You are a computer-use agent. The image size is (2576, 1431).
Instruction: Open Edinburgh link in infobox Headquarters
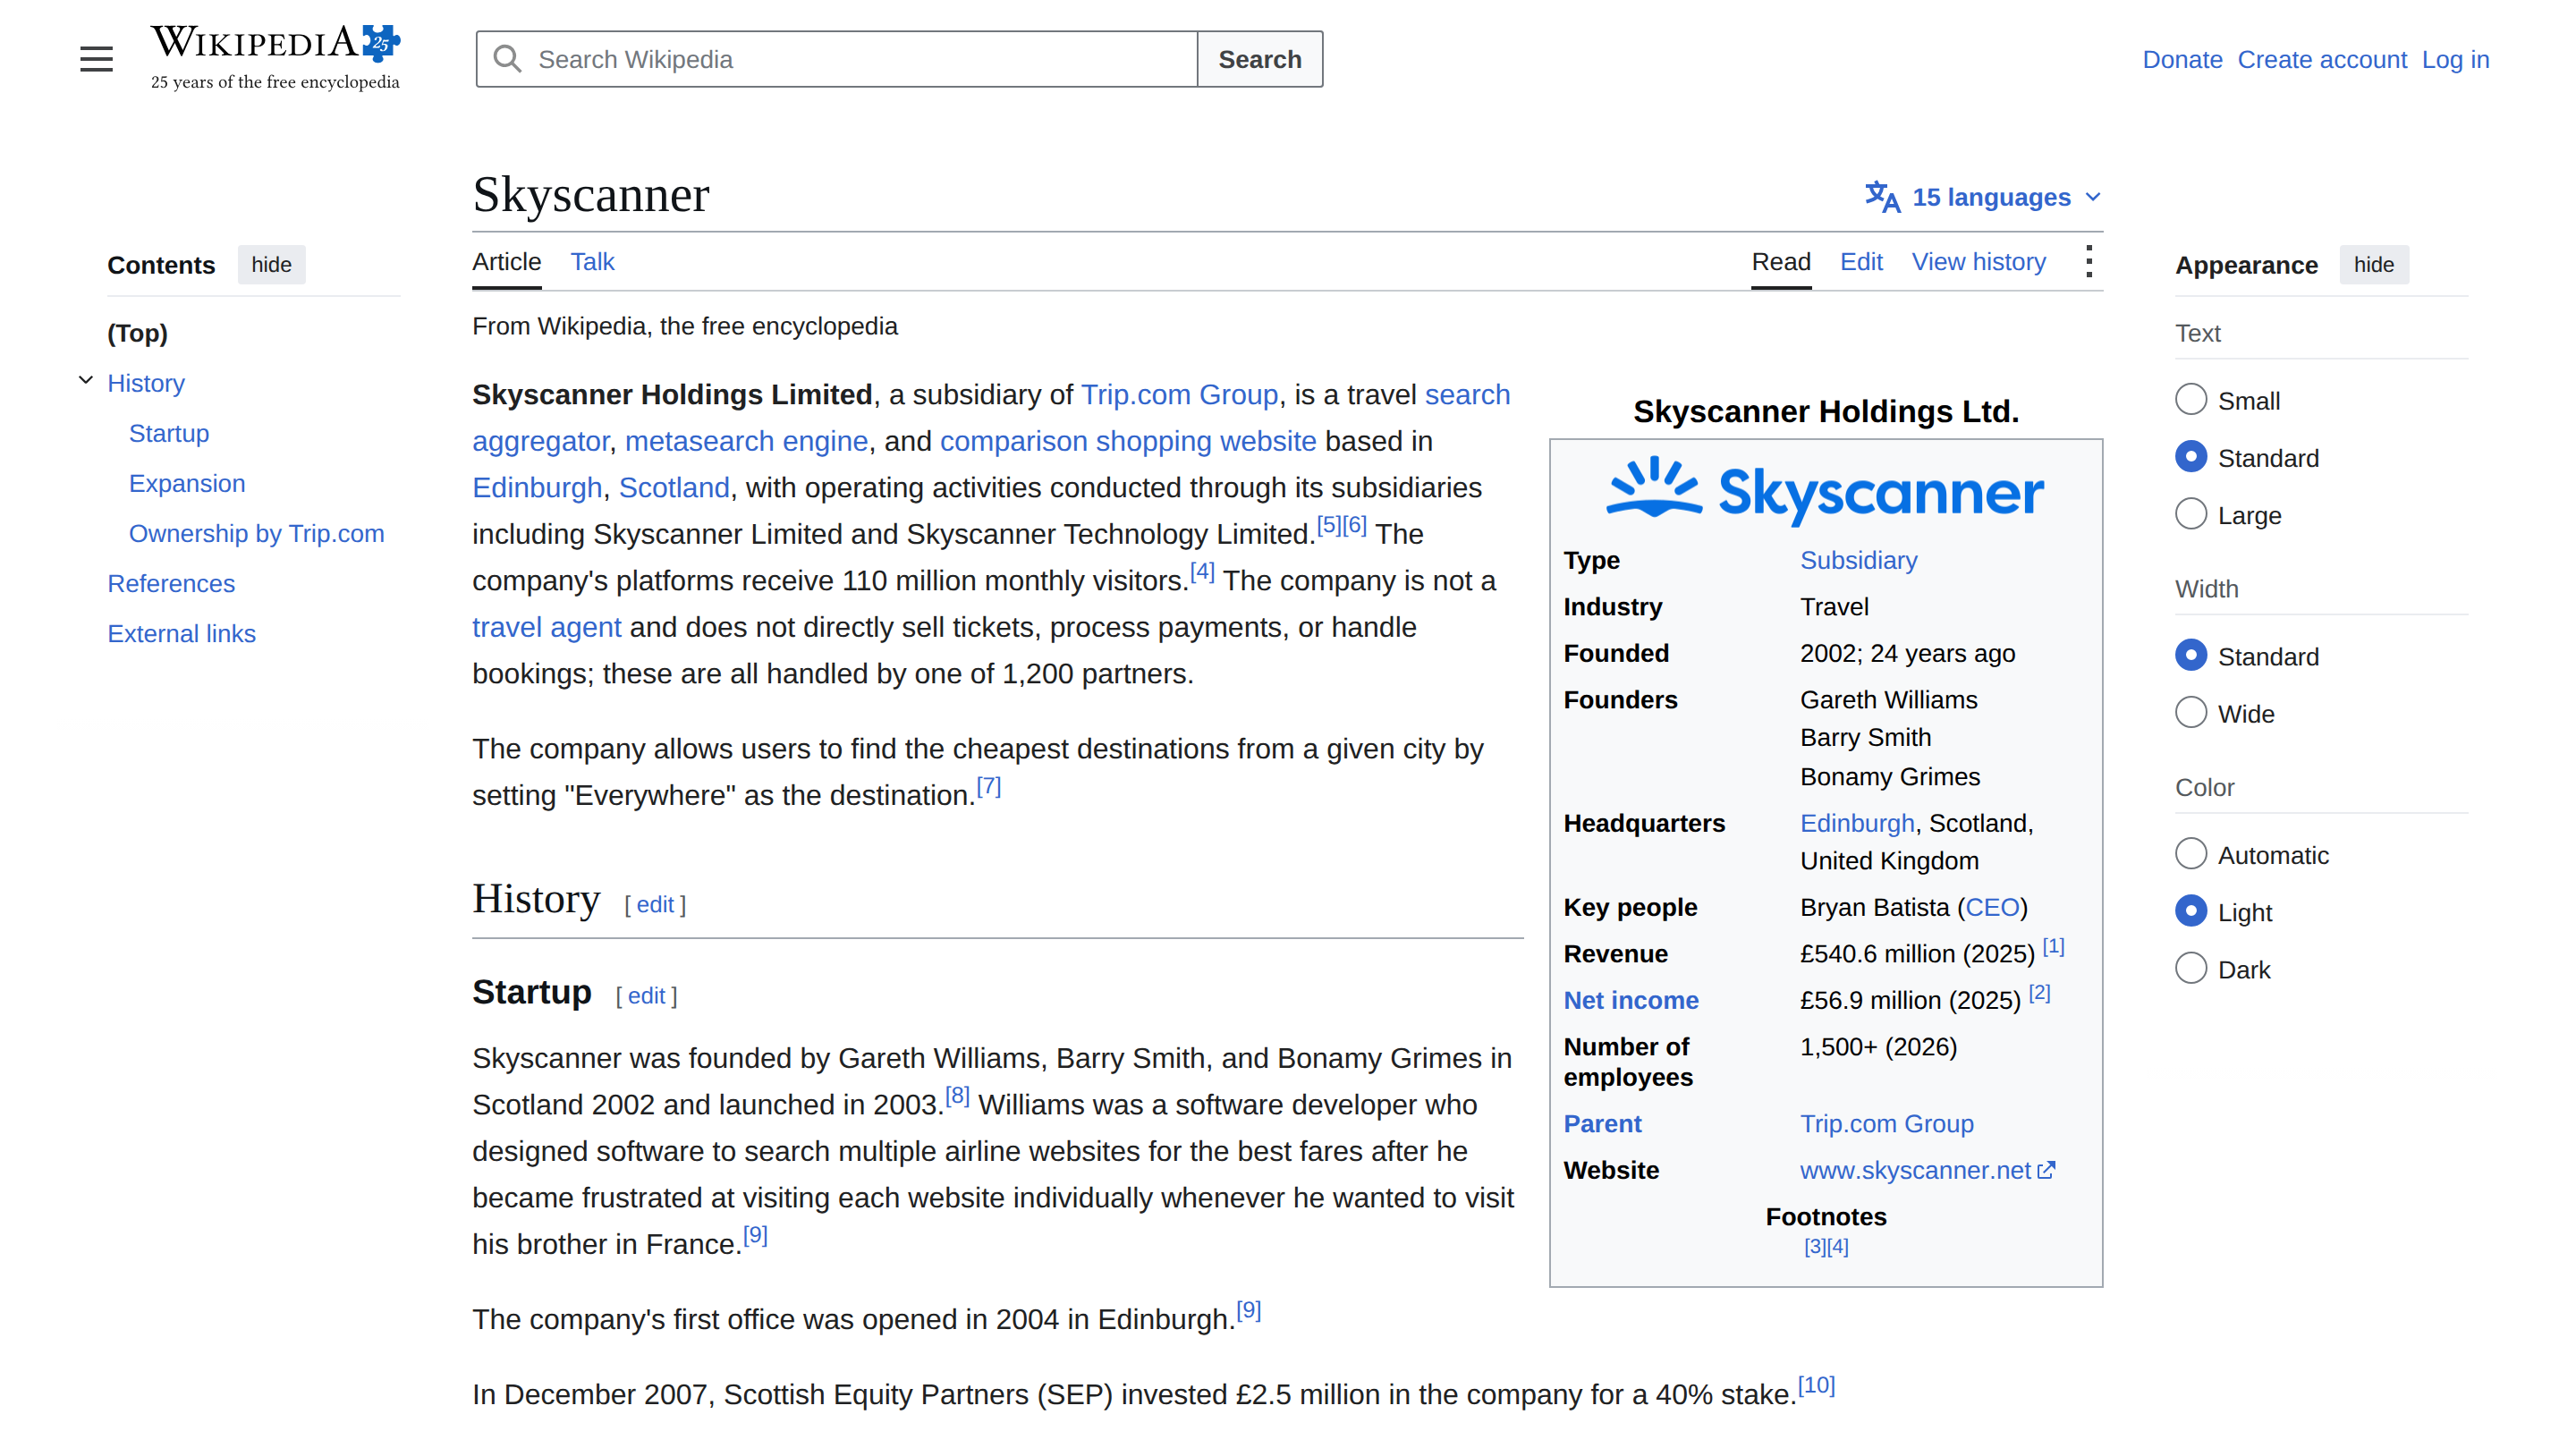pyautogui.click(x=1857, y=823)
